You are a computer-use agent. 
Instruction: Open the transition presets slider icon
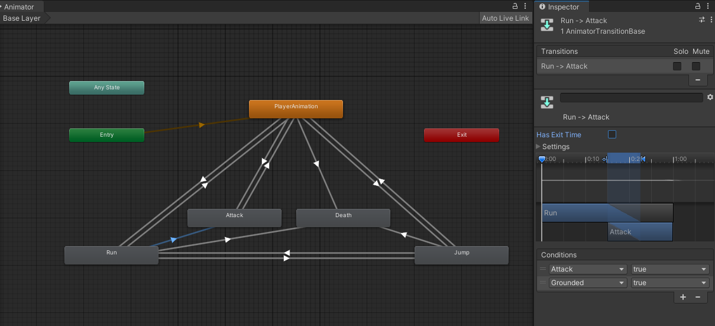[702, 20]
